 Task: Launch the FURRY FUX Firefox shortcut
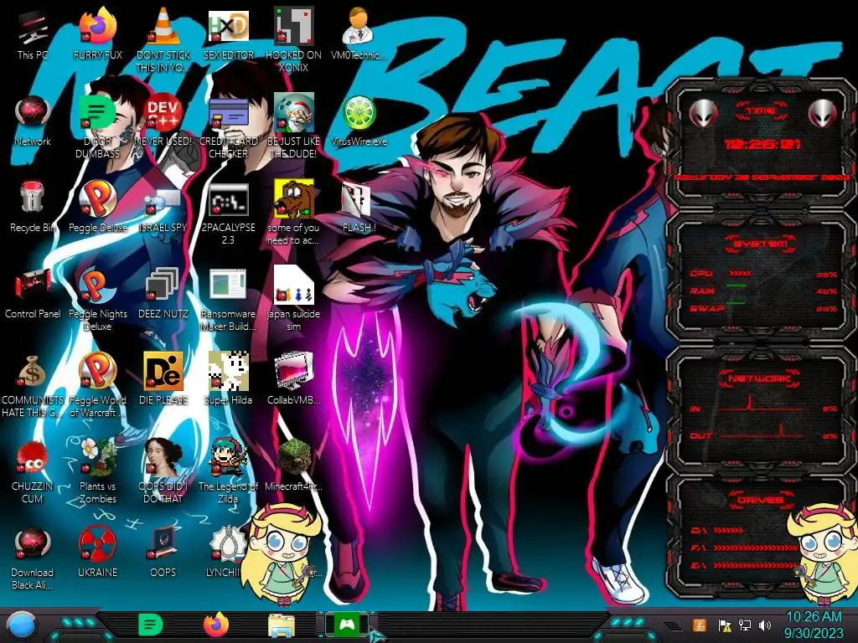[97, 34]
